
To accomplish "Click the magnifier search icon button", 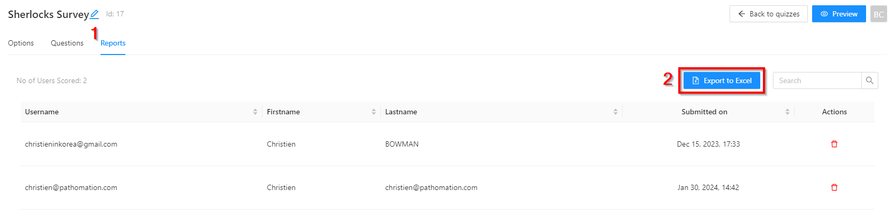I will (869, 80).
